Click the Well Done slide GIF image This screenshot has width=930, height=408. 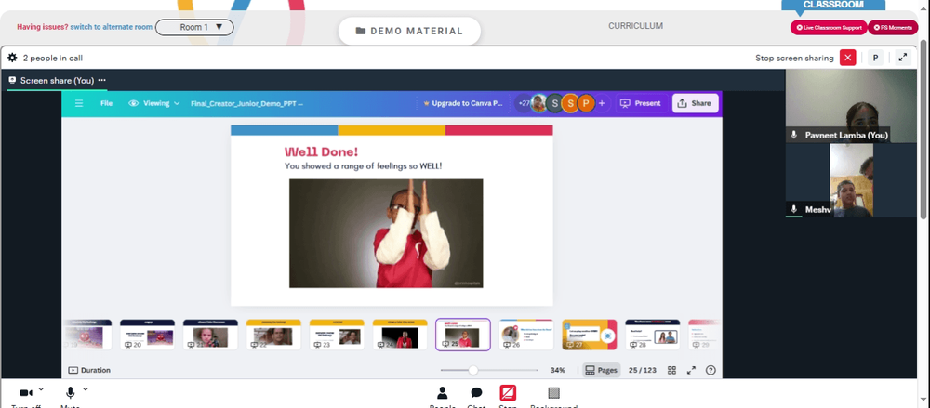click(x=386, y=233)
